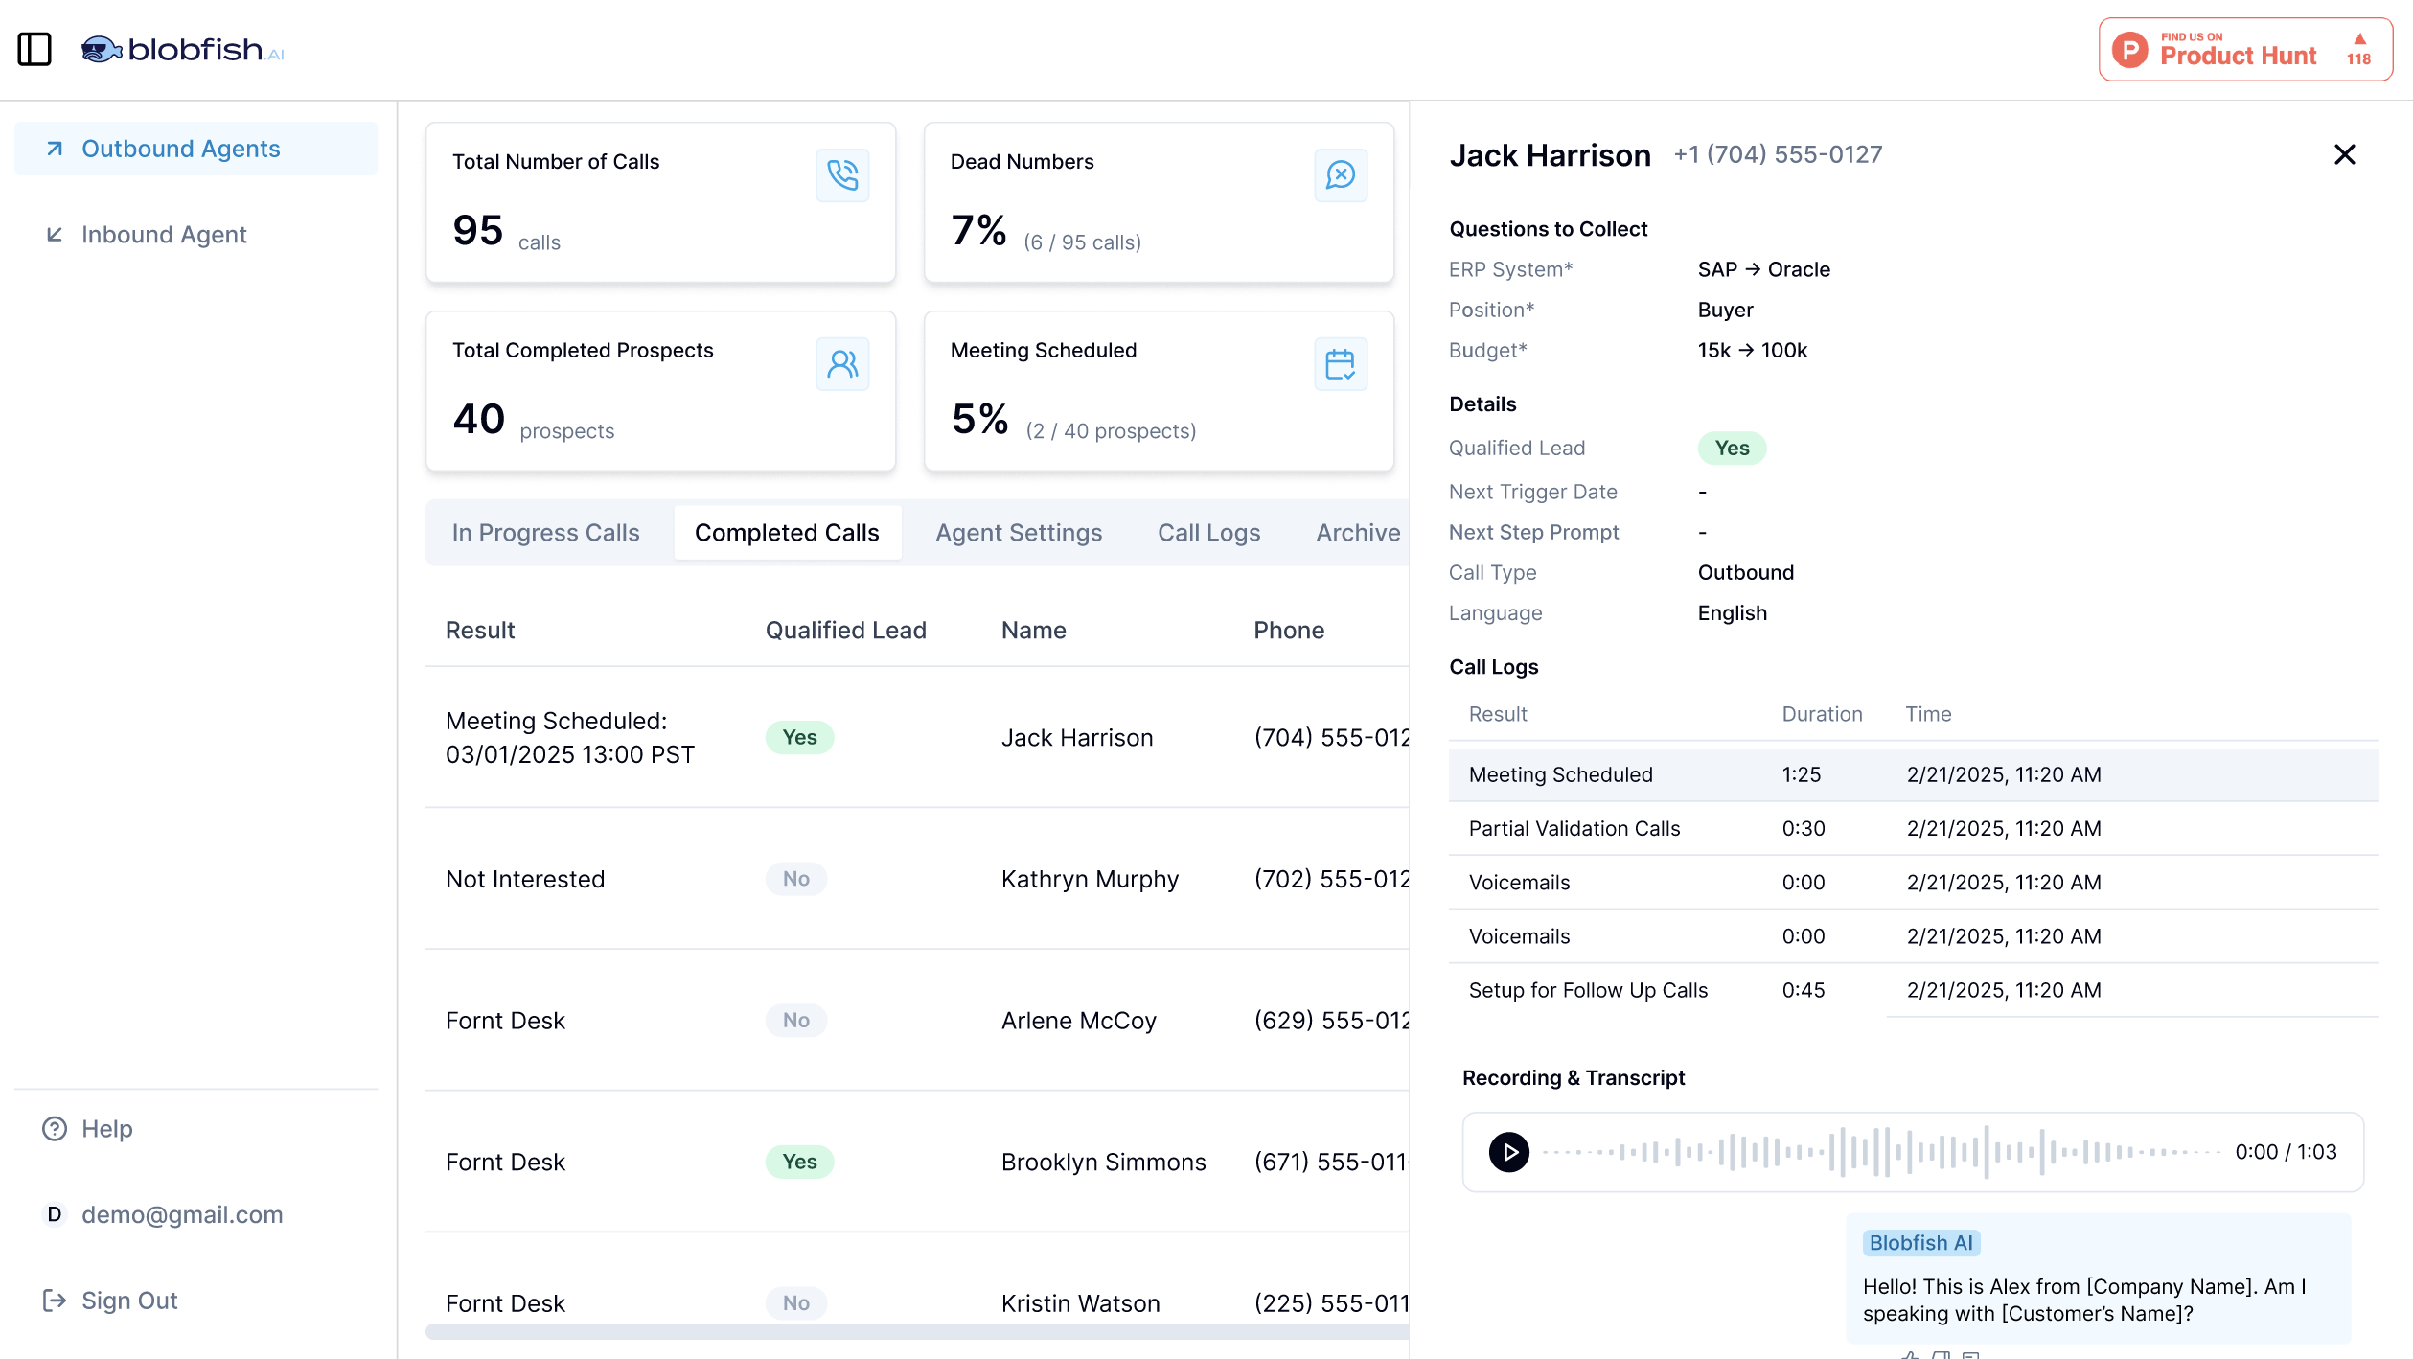This screenshot has width=2413, height=1359.
Task: Play the call recording
Action: coord(1508,1152)
